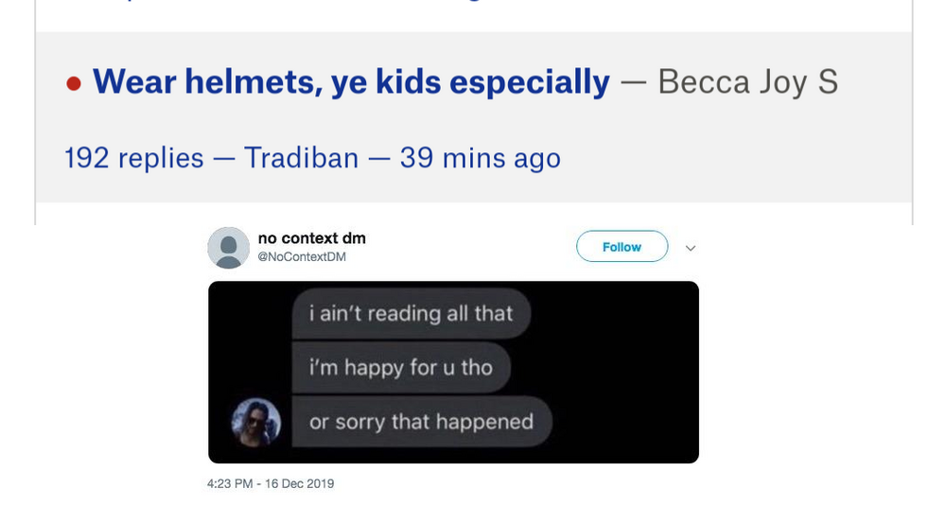Click the @NoContextDM handle
Viewport: 946px width, 523px height.
(302, 256)
